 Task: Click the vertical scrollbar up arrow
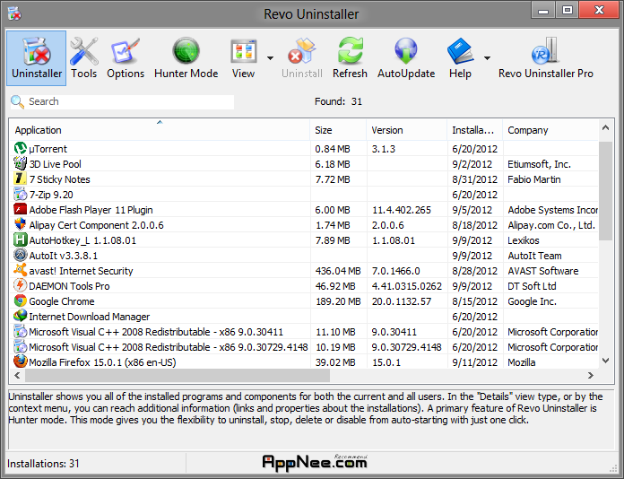point(606,127)
